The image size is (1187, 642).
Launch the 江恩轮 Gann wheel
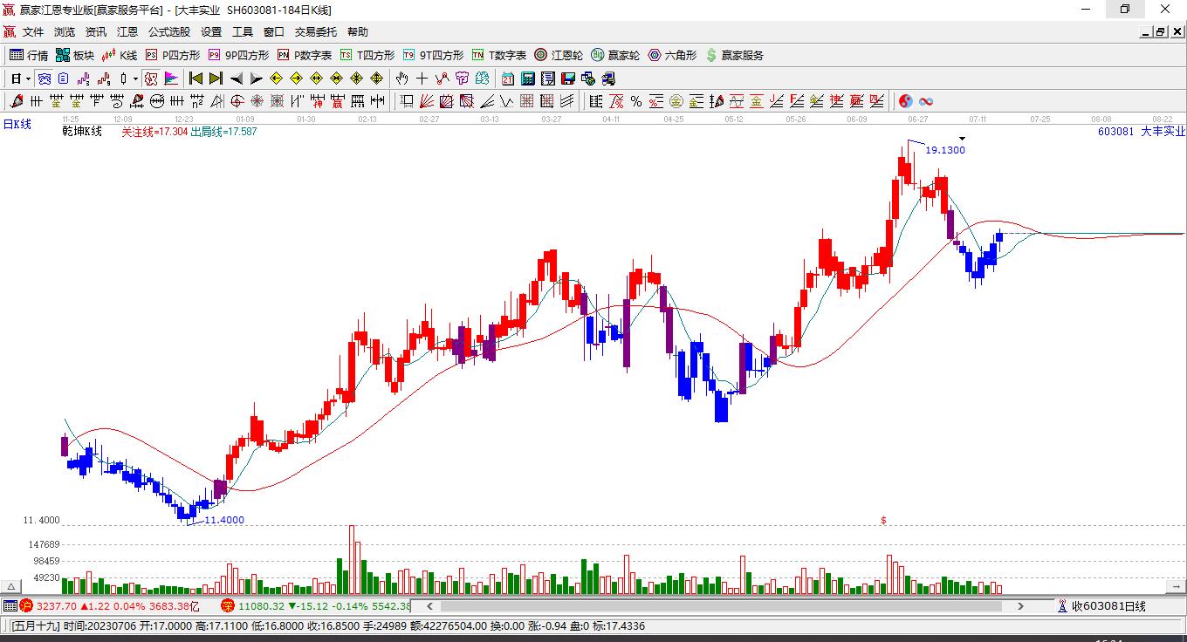click(559, 55)
